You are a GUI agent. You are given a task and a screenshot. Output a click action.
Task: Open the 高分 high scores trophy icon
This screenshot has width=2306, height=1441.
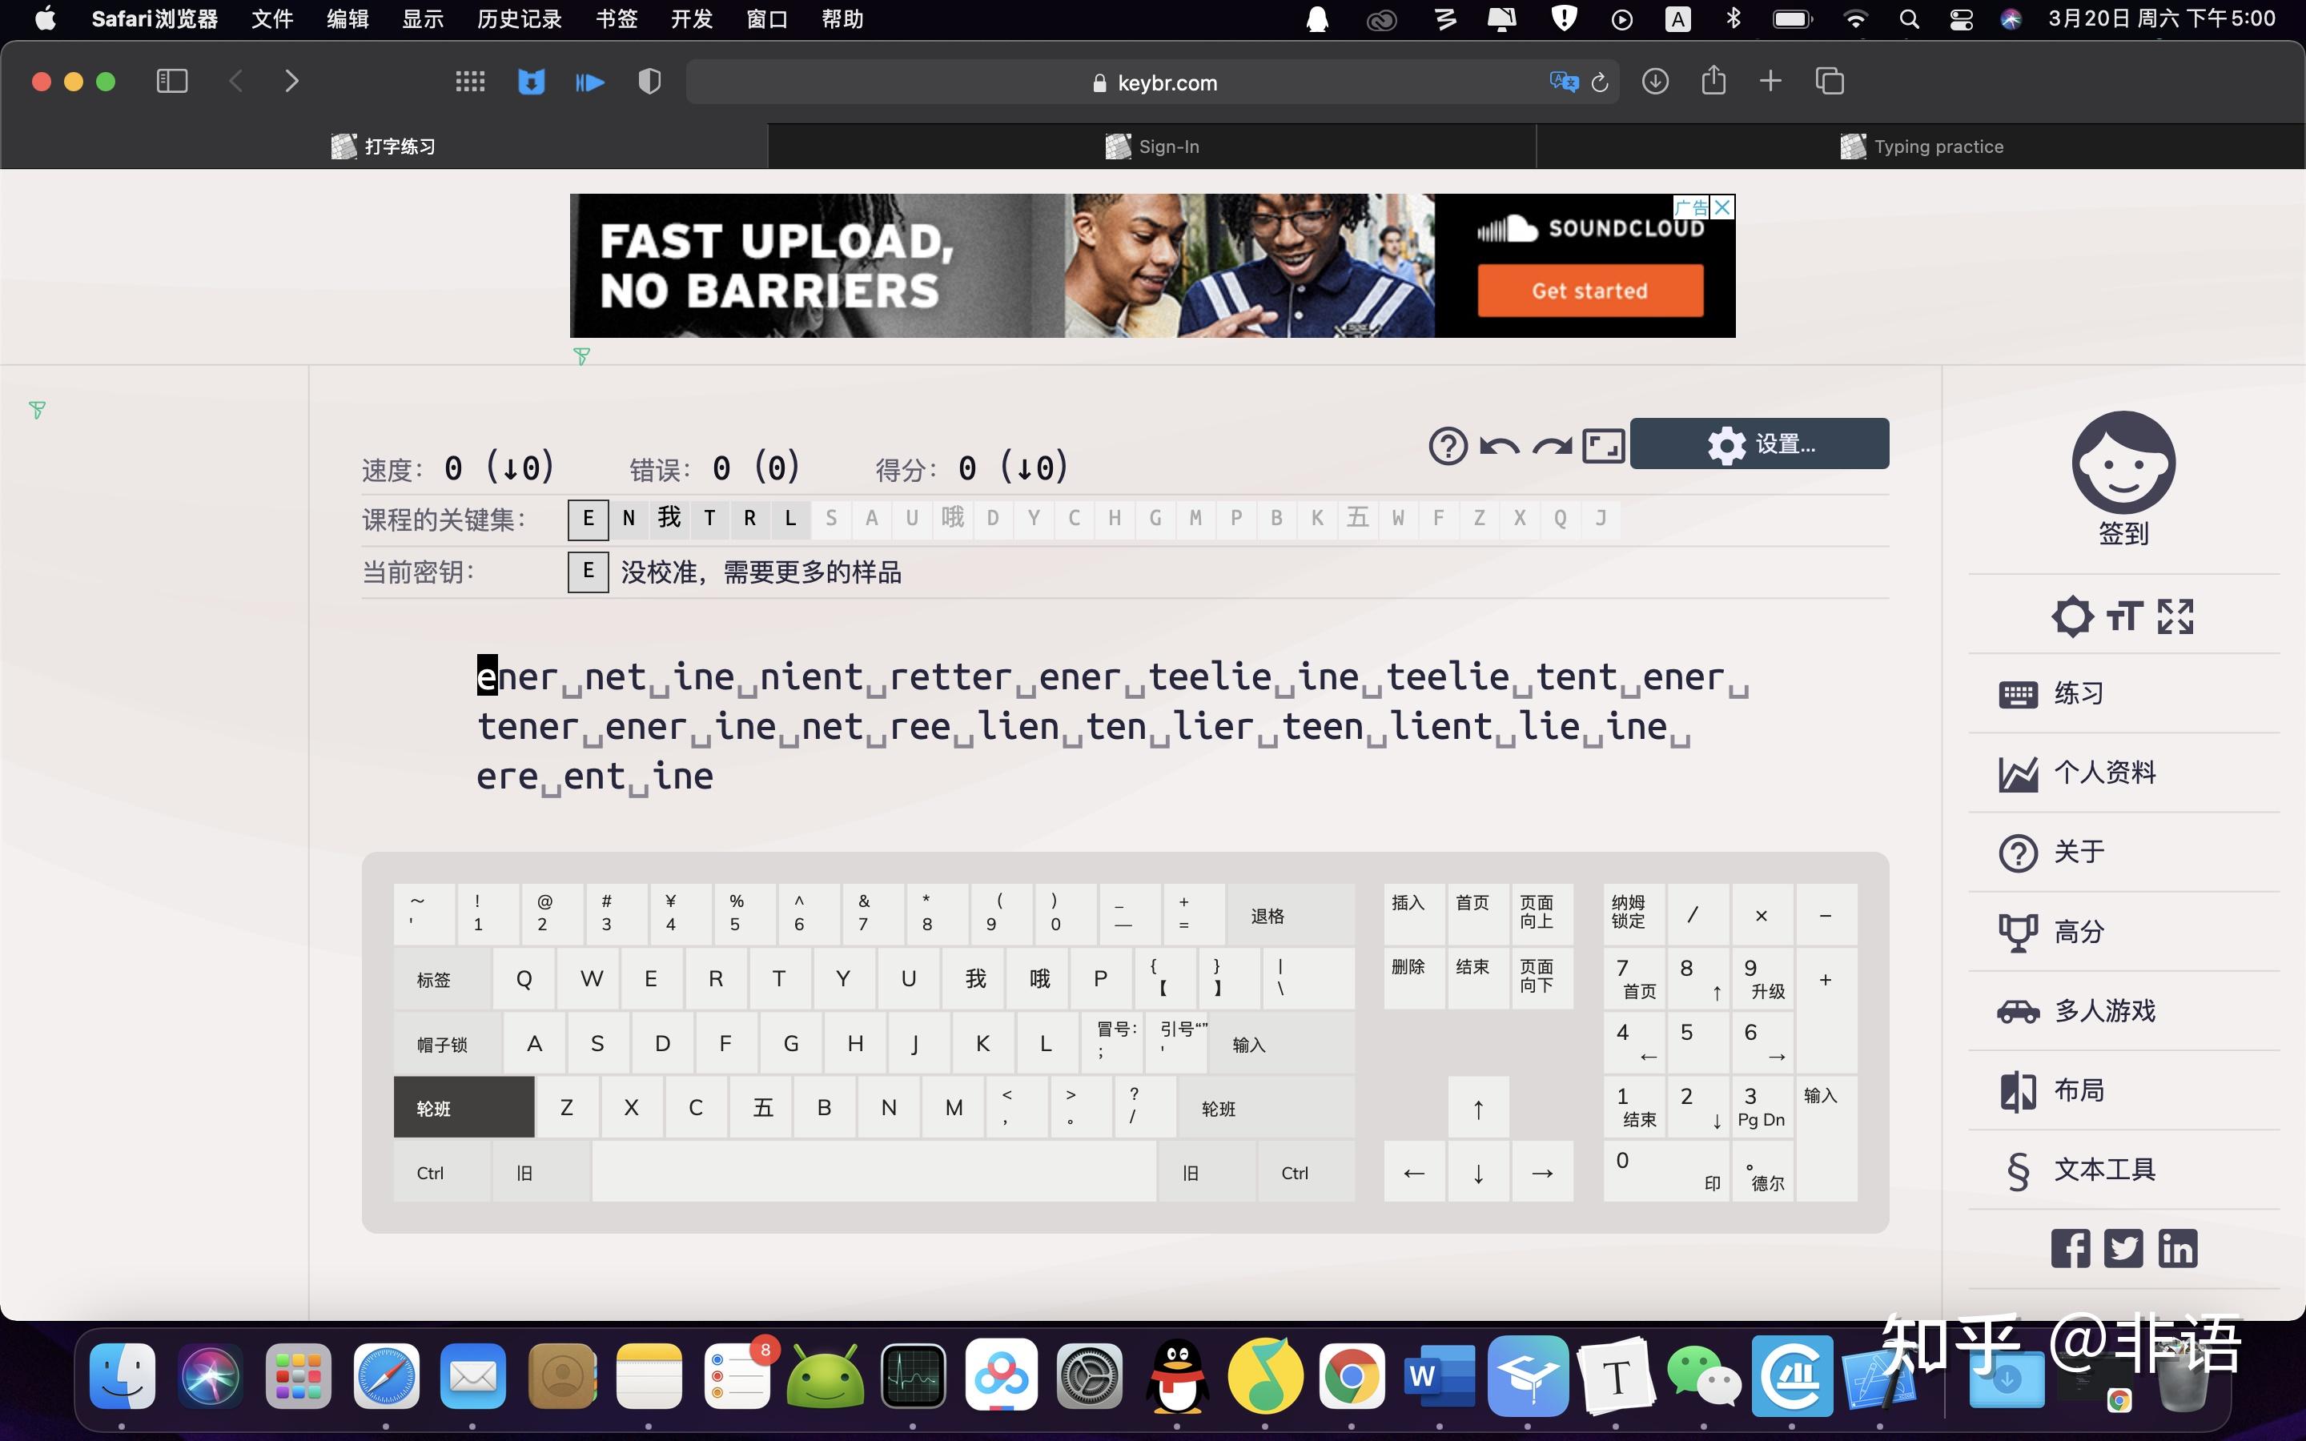(2017, 932)
